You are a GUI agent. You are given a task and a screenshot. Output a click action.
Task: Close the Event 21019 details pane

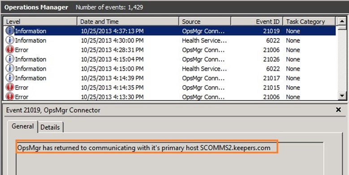click(x=338, y=109)
